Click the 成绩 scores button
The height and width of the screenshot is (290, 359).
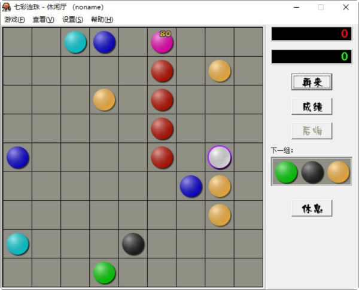point(312,106)
